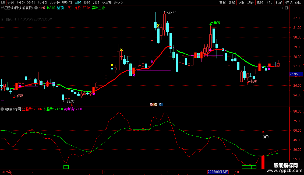Add stock via +自选 button
Viewport: 304px width, 175px height.
(288, 2)
